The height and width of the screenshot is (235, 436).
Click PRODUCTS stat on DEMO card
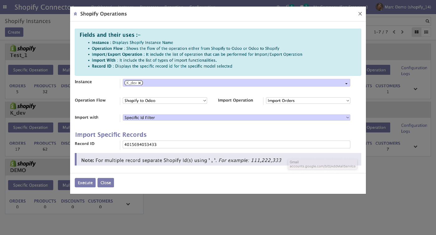[x=45, y=204]
